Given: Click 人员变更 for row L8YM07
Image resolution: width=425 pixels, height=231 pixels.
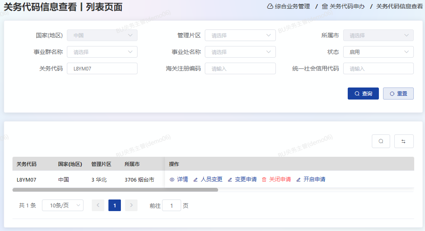Looking at the screenshot, I should coord(211,179).
